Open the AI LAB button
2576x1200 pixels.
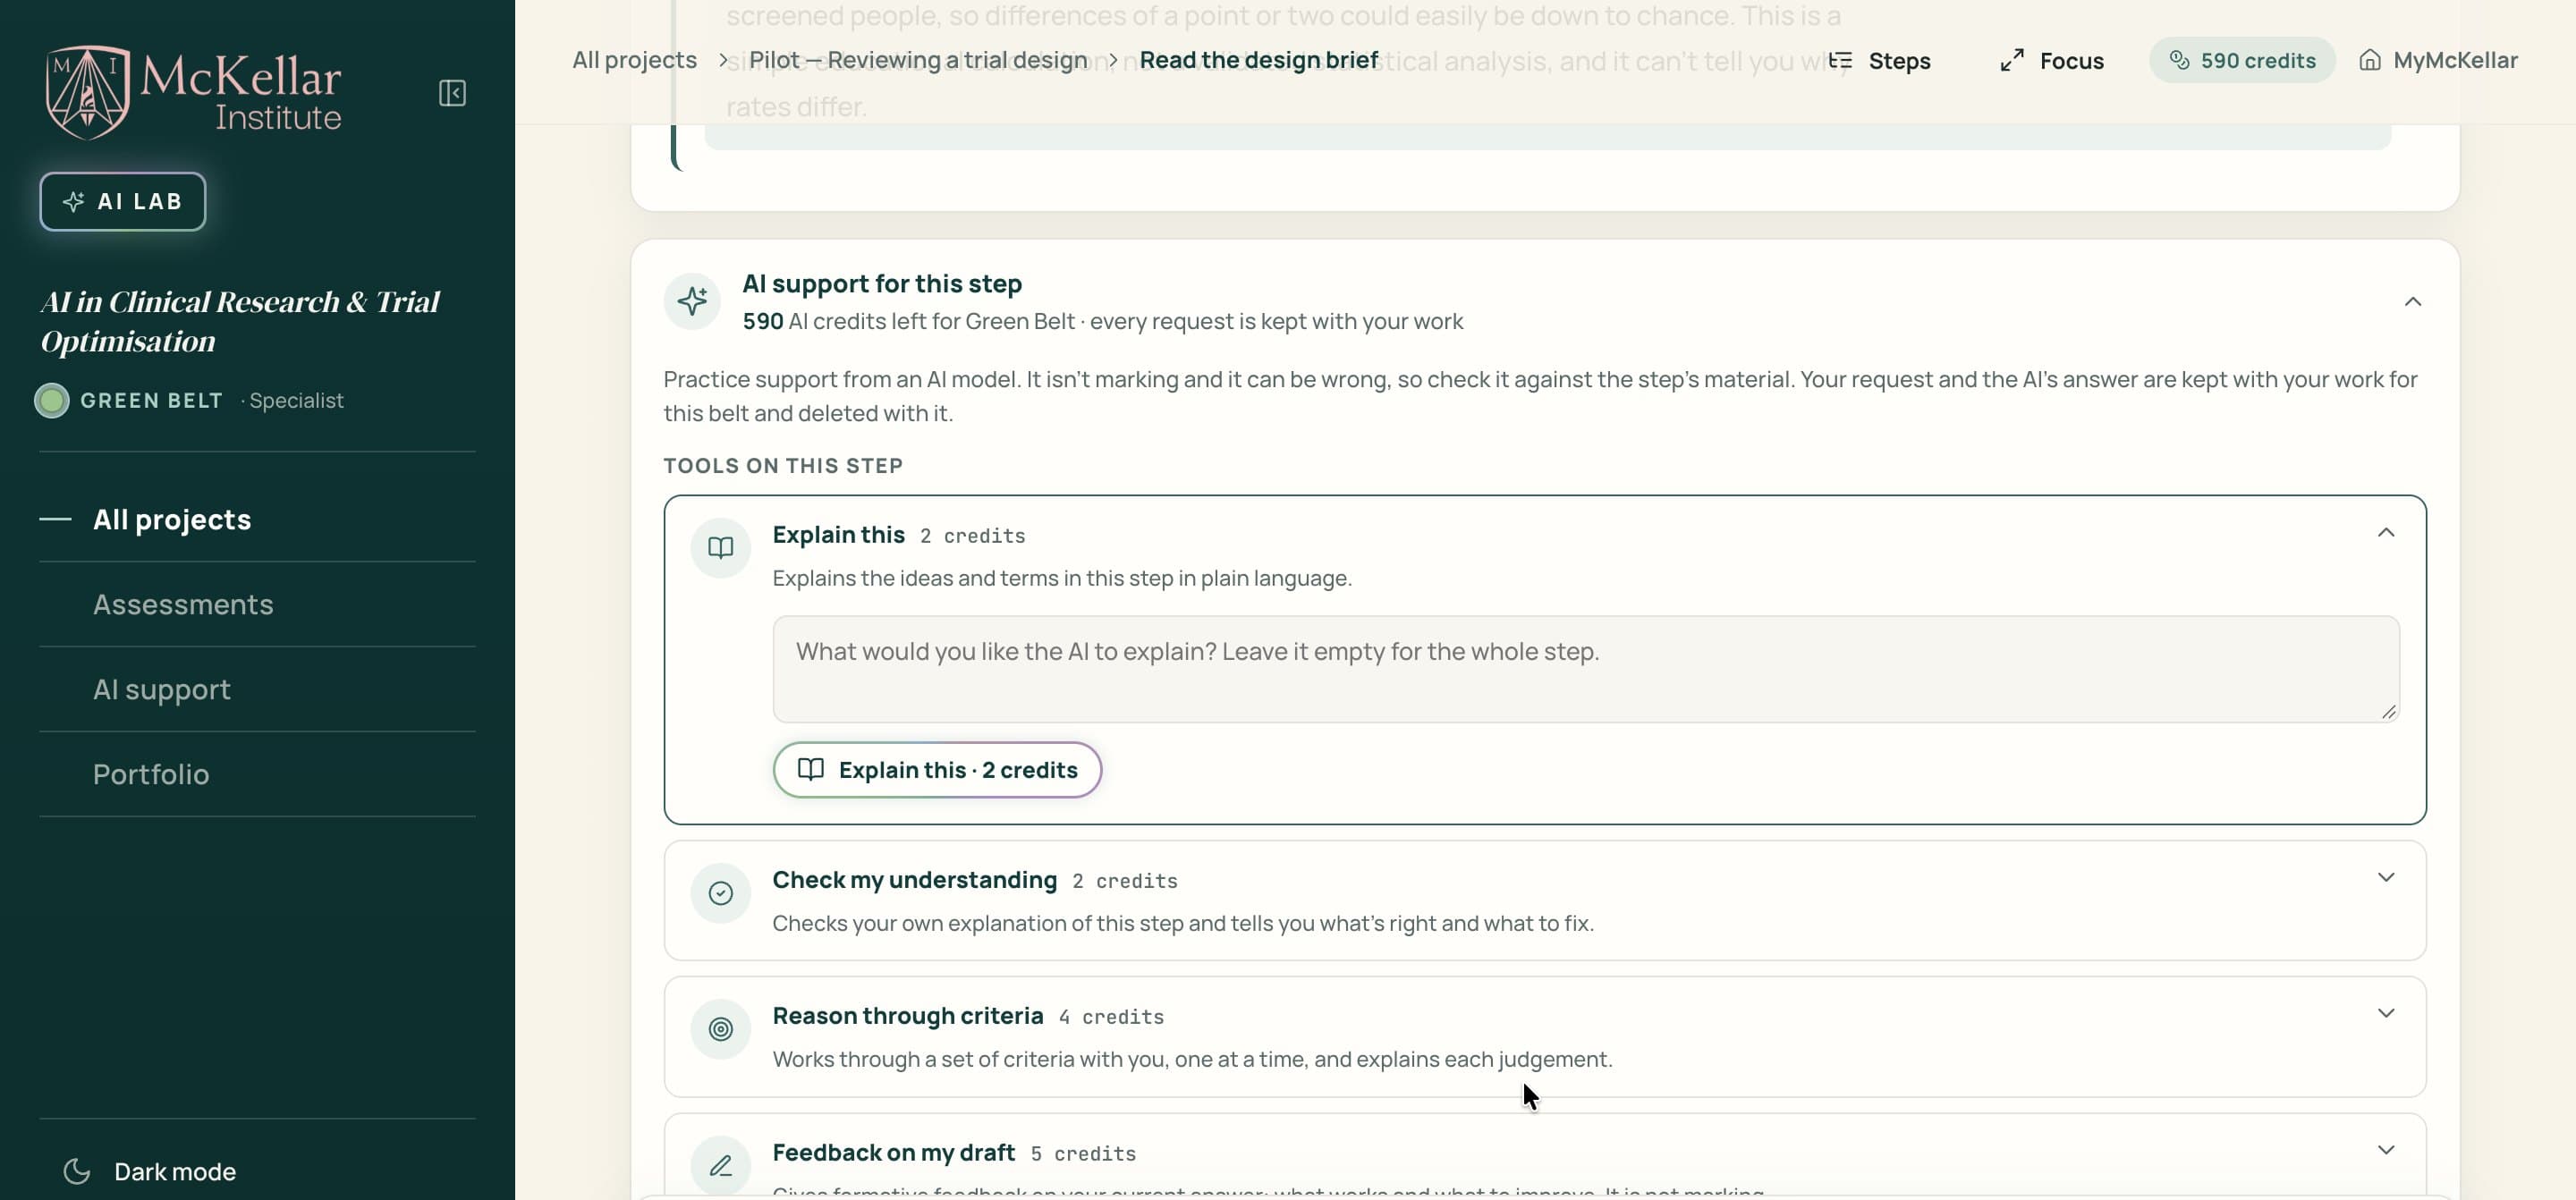[x=123, y=201]
